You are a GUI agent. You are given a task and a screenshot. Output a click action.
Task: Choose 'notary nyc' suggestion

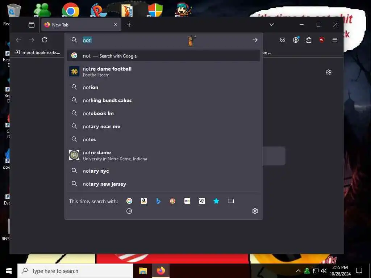pos(163,171)
